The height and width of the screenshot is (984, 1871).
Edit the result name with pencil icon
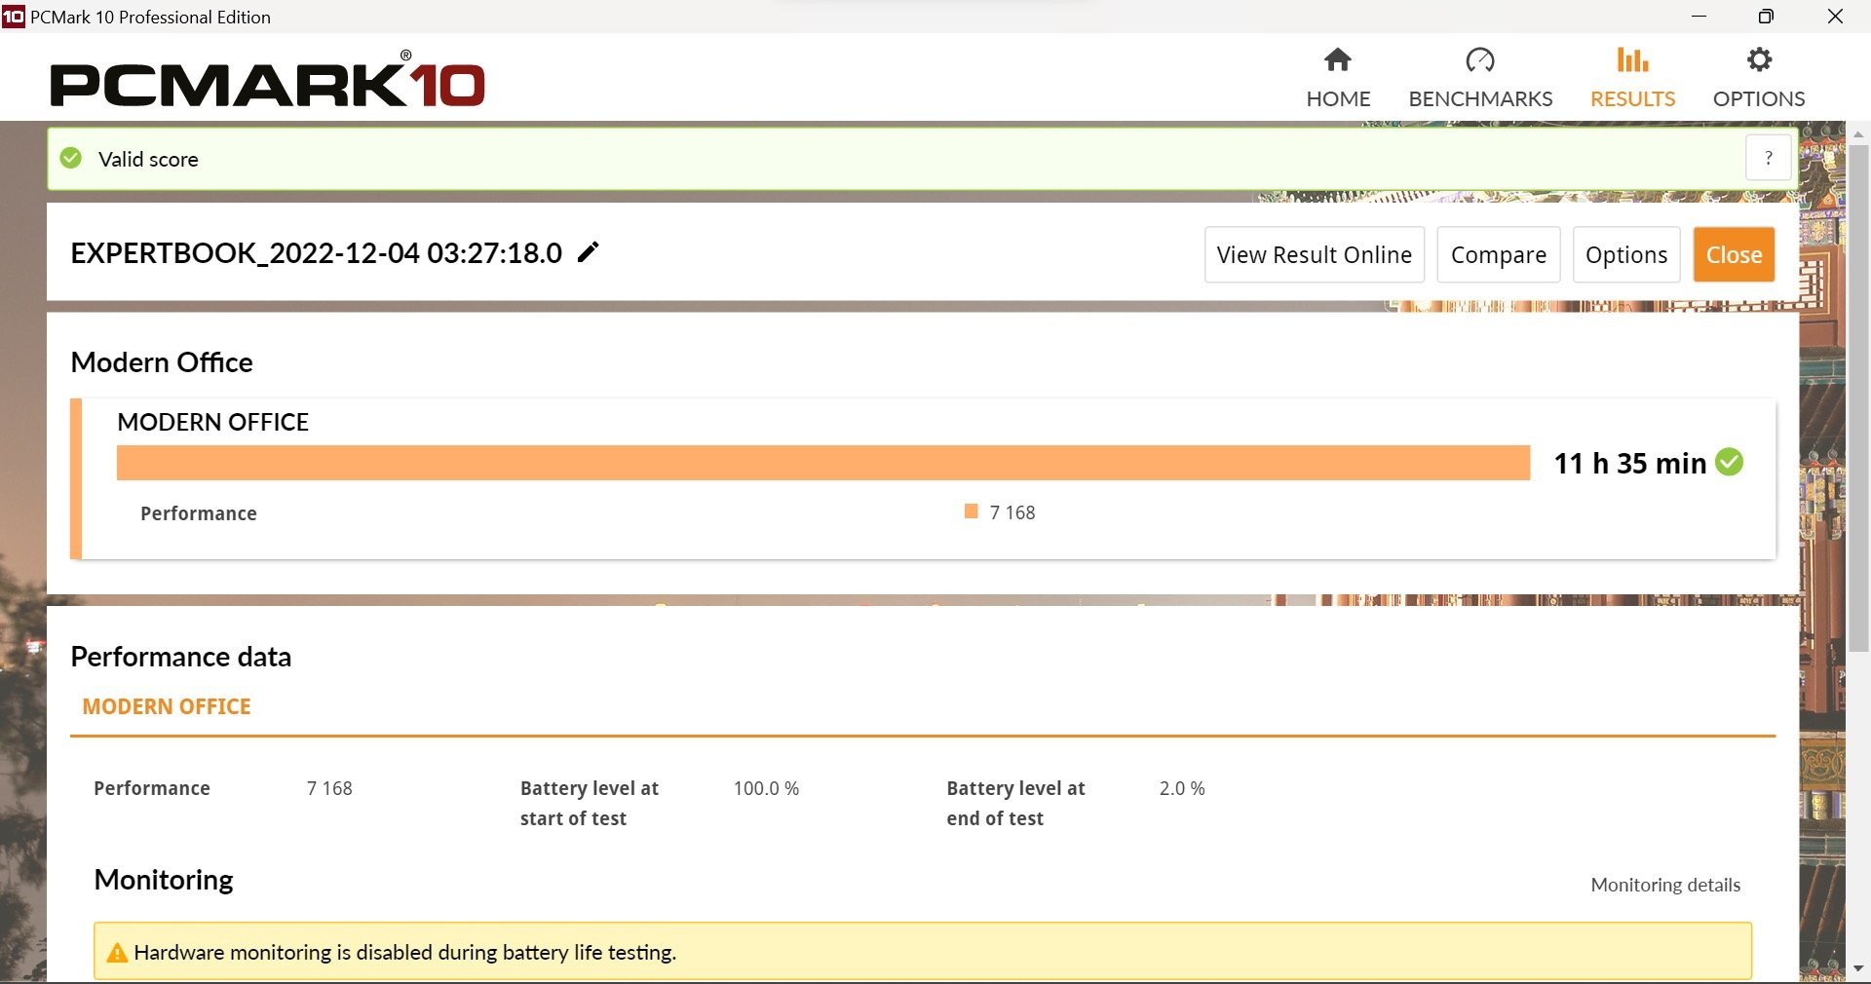click(x=588, y=252)
